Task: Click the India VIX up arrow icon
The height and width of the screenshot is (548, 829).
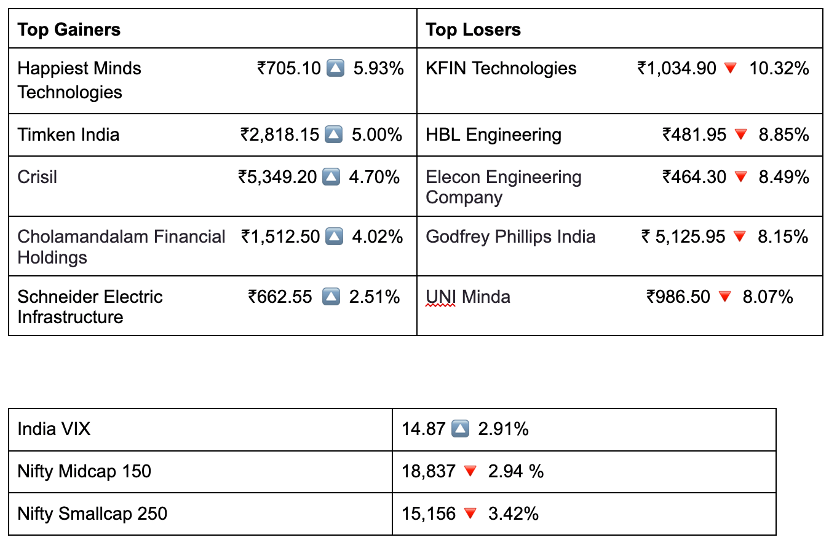Action: click(460, 429)
